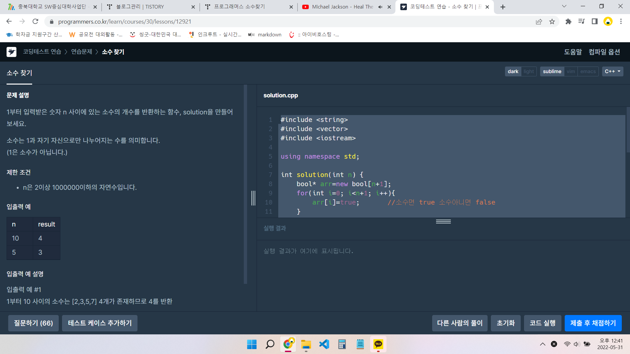630x354 pixels.
Task: Open the 컴파일 옵션 menu
Action: pyautogui.click(x=604, y=52)
